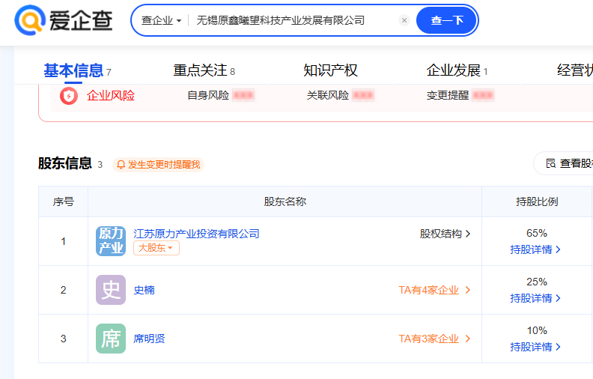Click 自身风险 entry
This screenshot has width=593, height=379.
(x=221, y=95)
